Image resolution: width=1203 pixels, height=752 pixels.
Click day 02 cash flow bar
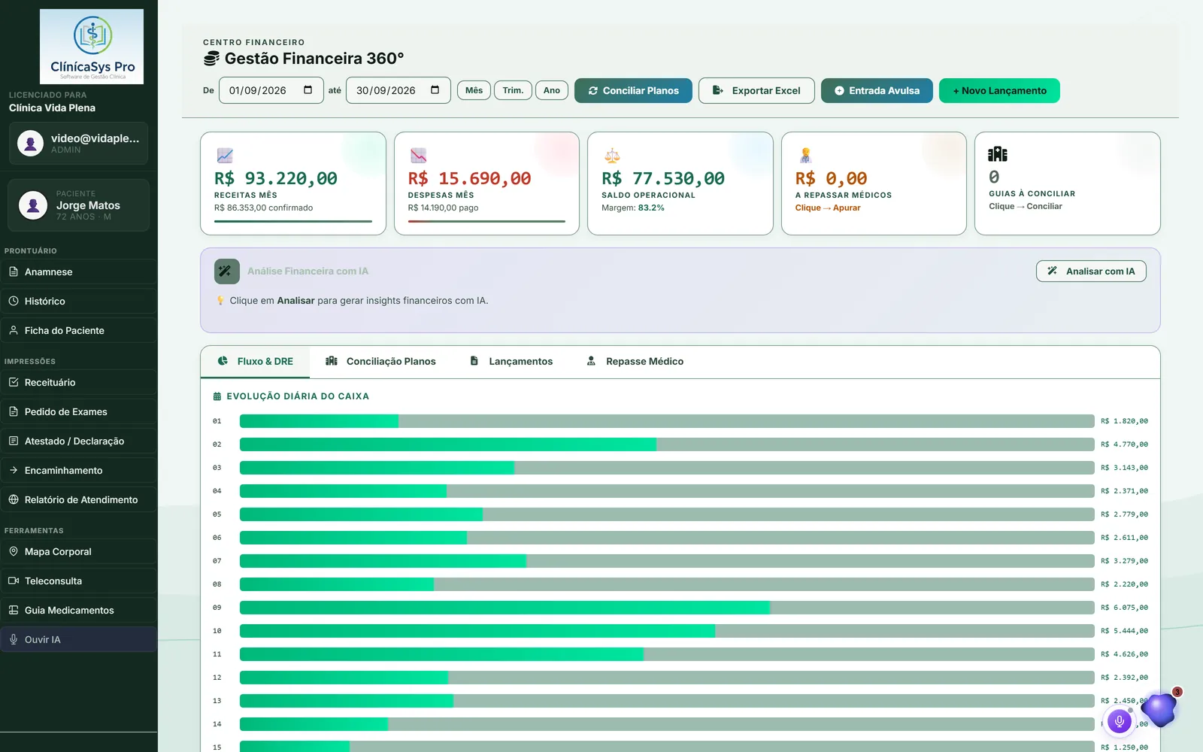[667, 444]
